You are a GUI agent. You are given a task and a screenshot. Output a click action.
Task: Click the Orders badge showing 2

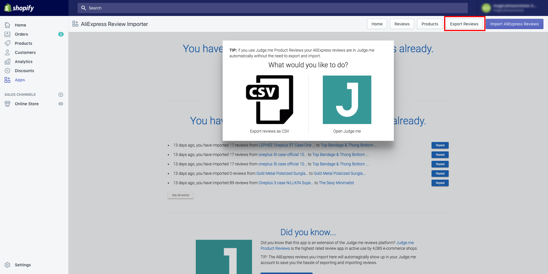pyautogui.click(x=61, y=34)
